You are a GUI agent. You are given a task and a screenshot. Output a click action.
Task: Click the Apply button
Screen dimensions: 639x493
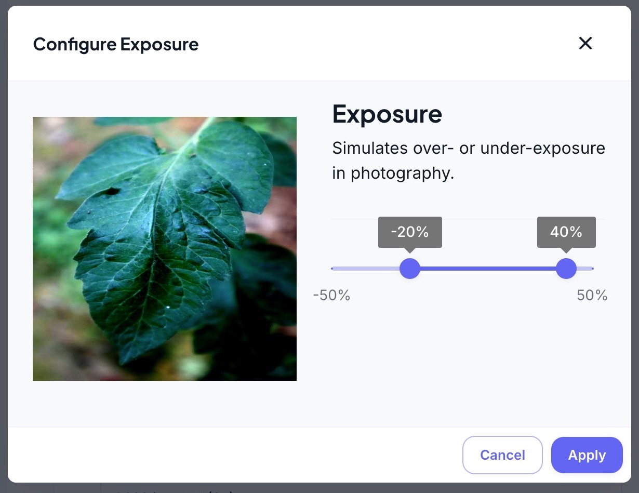click(587, 455)
